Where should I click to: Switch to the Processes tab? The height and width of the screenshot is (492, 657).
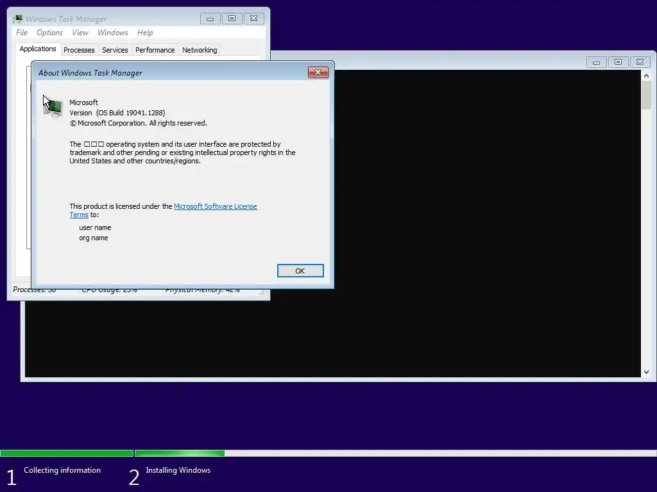coord(79,50)
